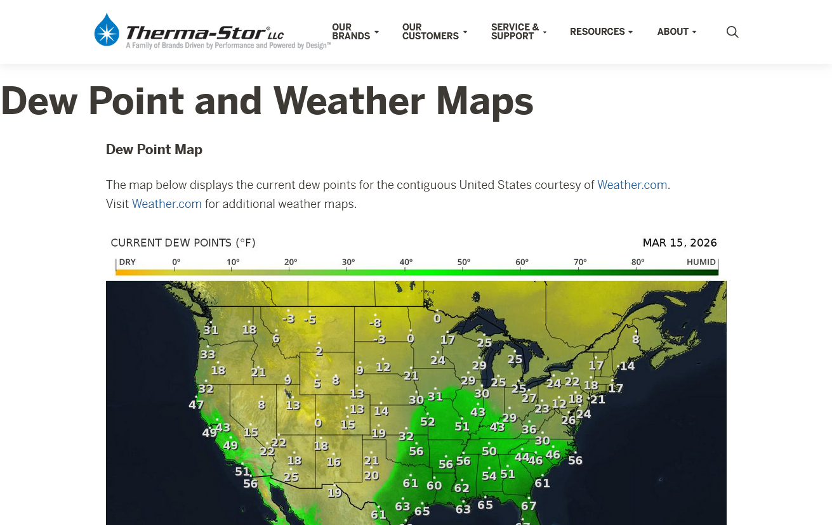Expand the arrow beside Service & Support

click(545, 32)
